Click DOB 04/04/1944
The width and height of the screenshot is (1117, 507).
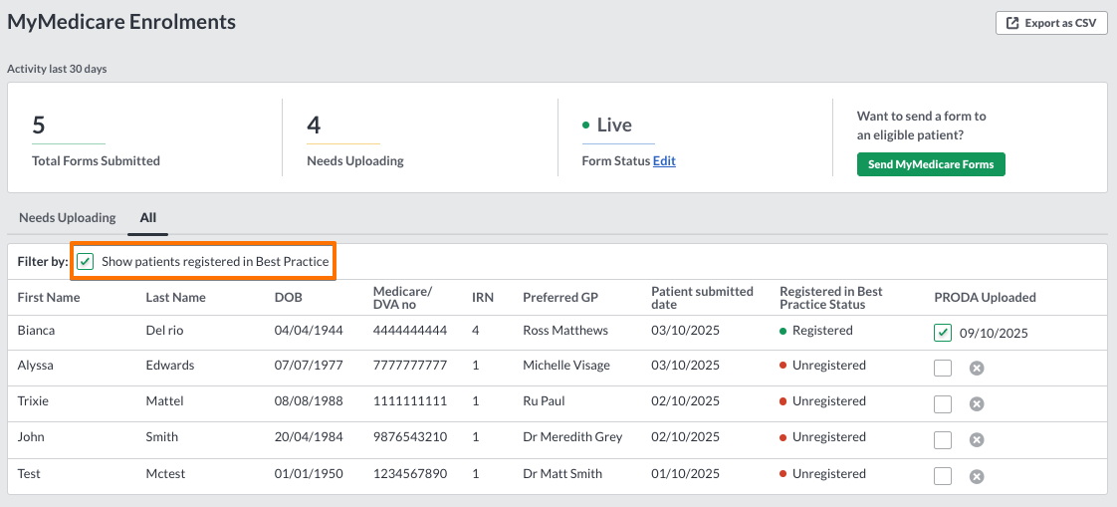[x=309, y=330]
